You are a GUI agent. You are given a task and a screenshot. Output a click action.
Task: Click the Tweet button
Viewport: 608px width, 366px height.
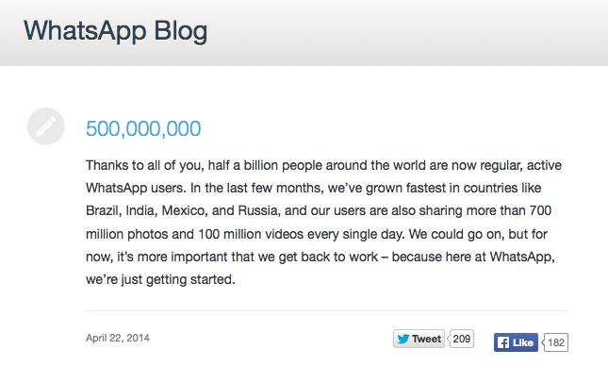tap(419, 339)
